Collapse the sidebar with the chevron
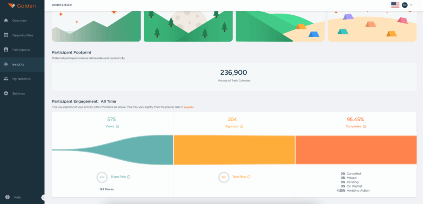Viewport: 423px width, 204px height. click(x=43, y=197)
